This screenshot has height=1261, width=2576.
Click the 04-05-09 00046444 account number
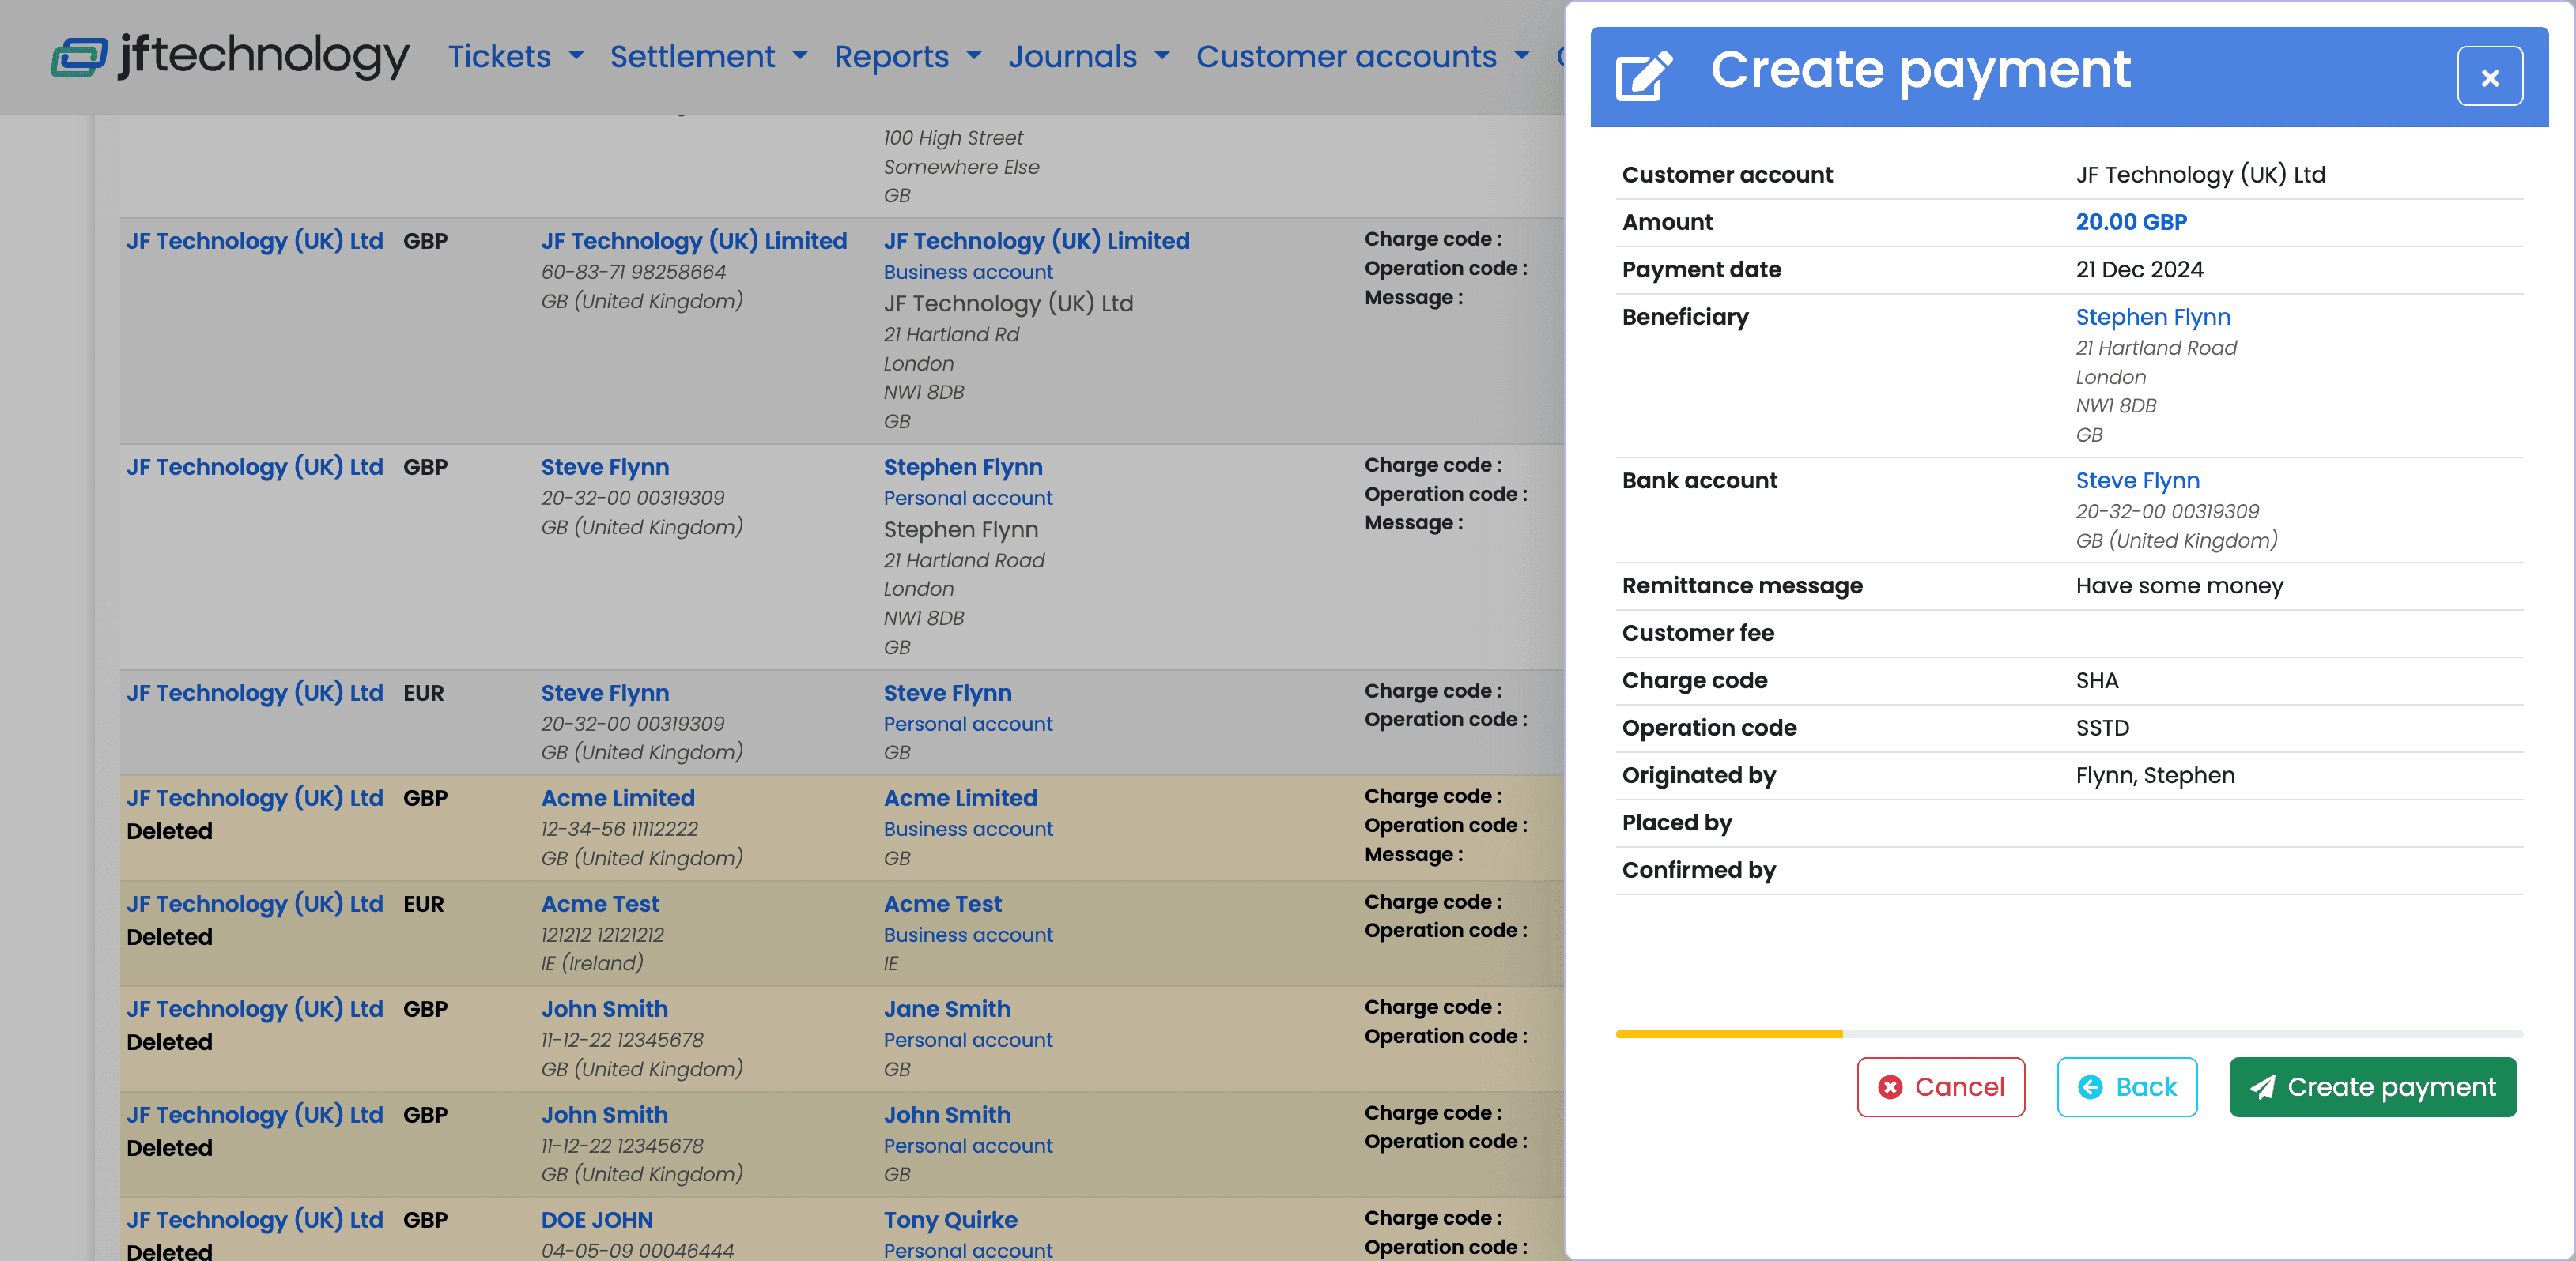tap(637, 1249)
